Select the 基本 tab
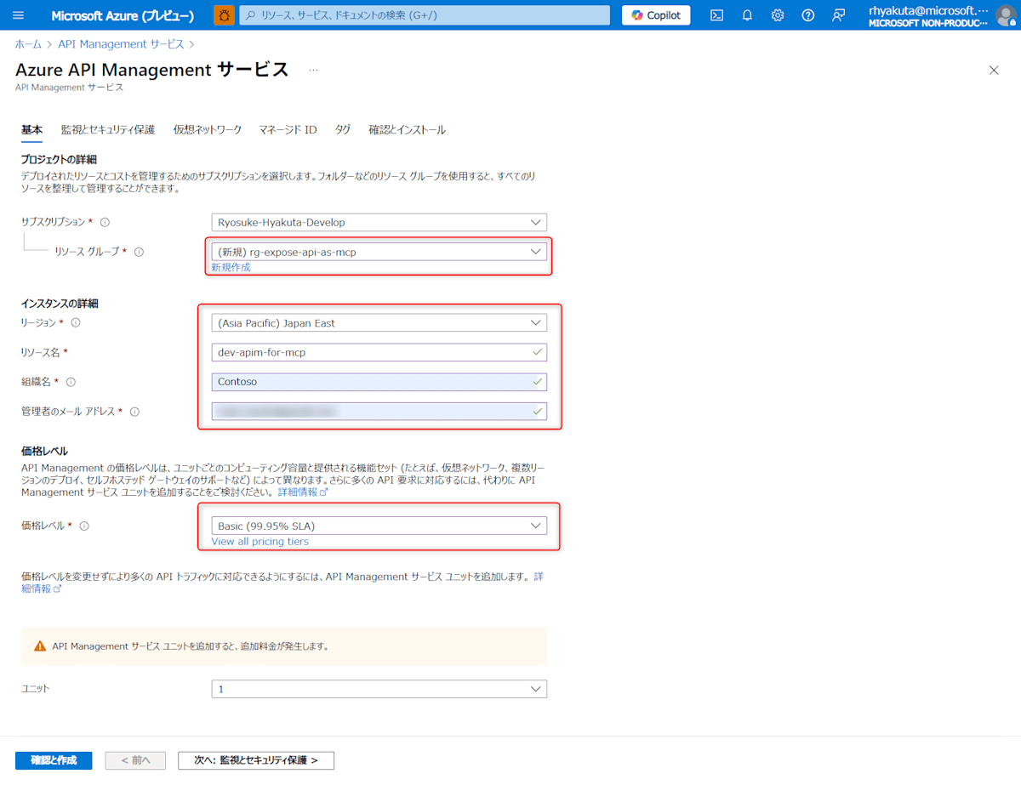Screen dimensions: 1021x785 [x=31, y=130]
